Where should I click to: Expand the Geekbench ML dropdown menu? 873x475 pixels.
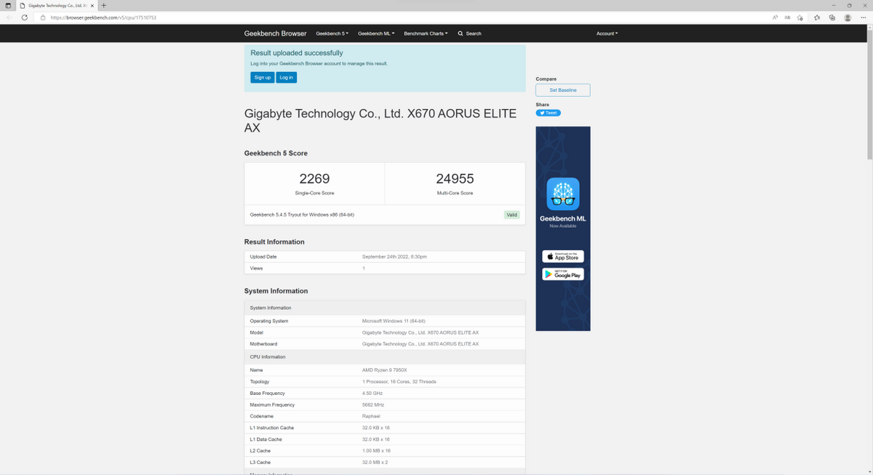[376, 33]
